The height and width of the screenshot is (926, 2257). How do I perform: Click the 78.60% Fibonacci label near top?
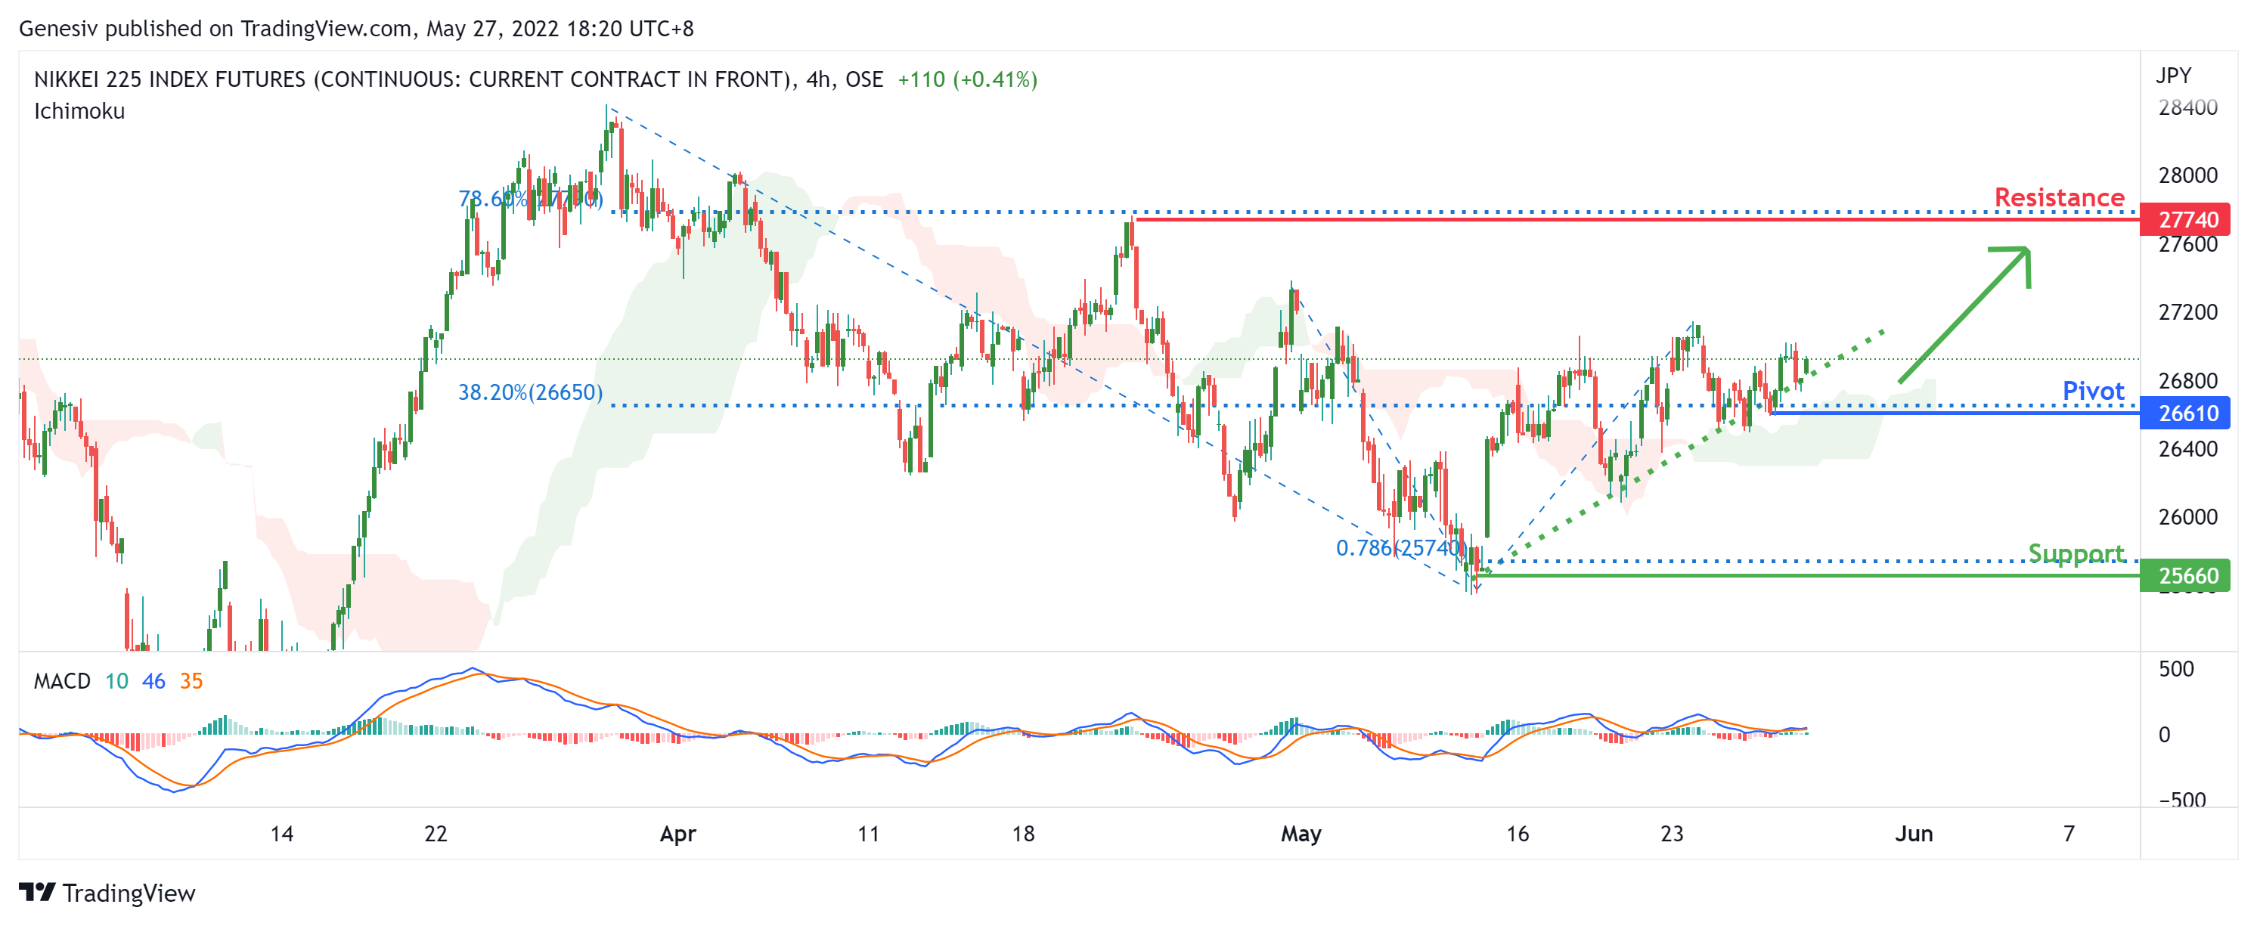[x=530, y=199]
